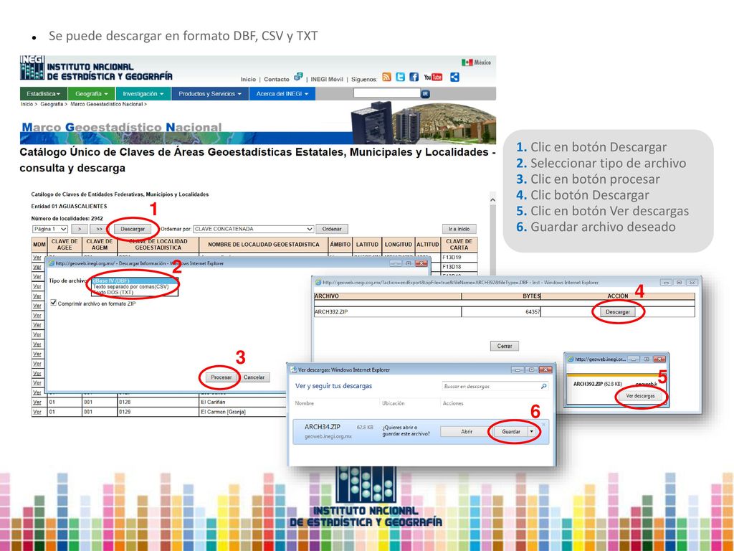The width and height of the screenshot is (734, 551).
Task: Click Ver link for El Cariñán row
Action: (x=37, y=402)
